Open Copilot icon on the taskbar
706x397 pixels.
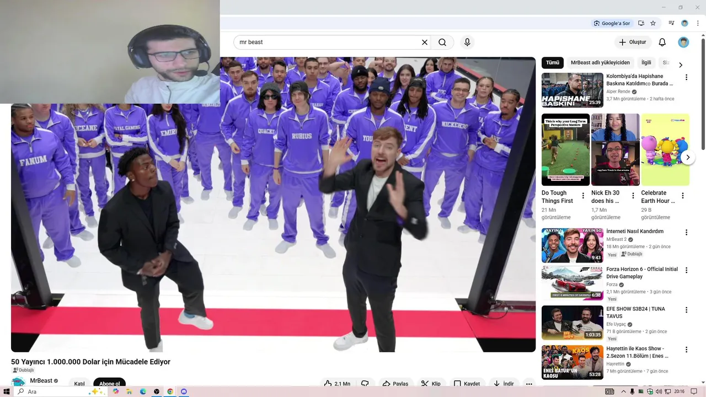(116, 391)
